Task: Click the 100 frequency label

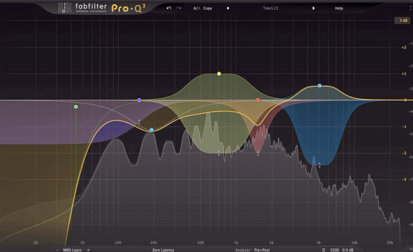Action: point(118,242)
